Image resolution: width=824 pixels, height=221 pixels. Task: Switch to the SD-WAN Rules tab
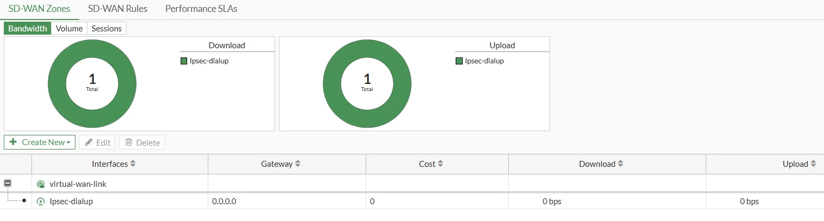pos(118,9)
